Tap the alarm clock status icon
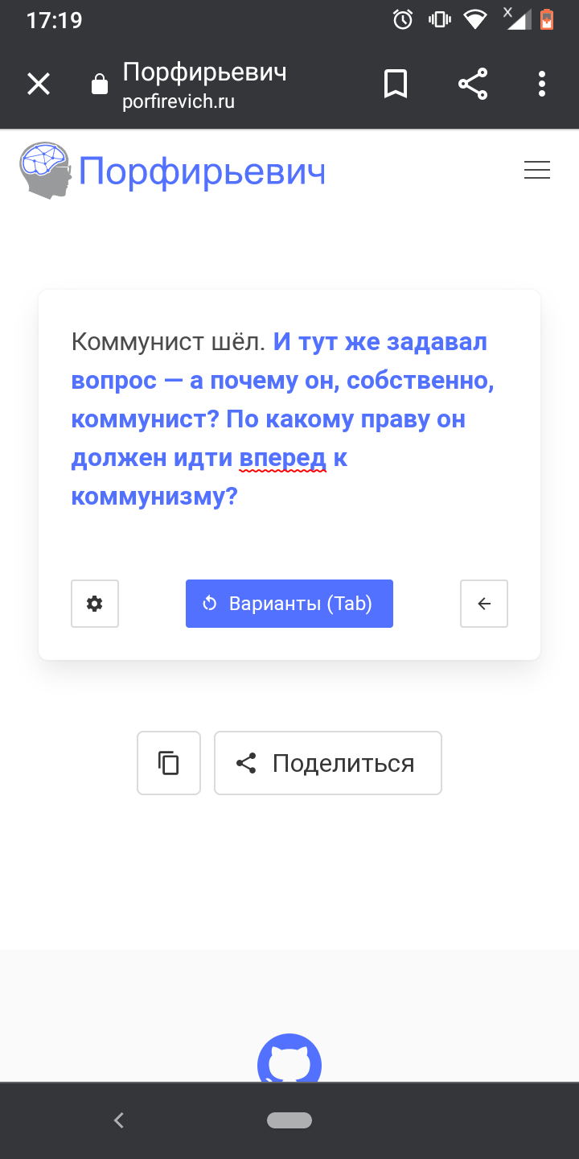 coord(403,19)
